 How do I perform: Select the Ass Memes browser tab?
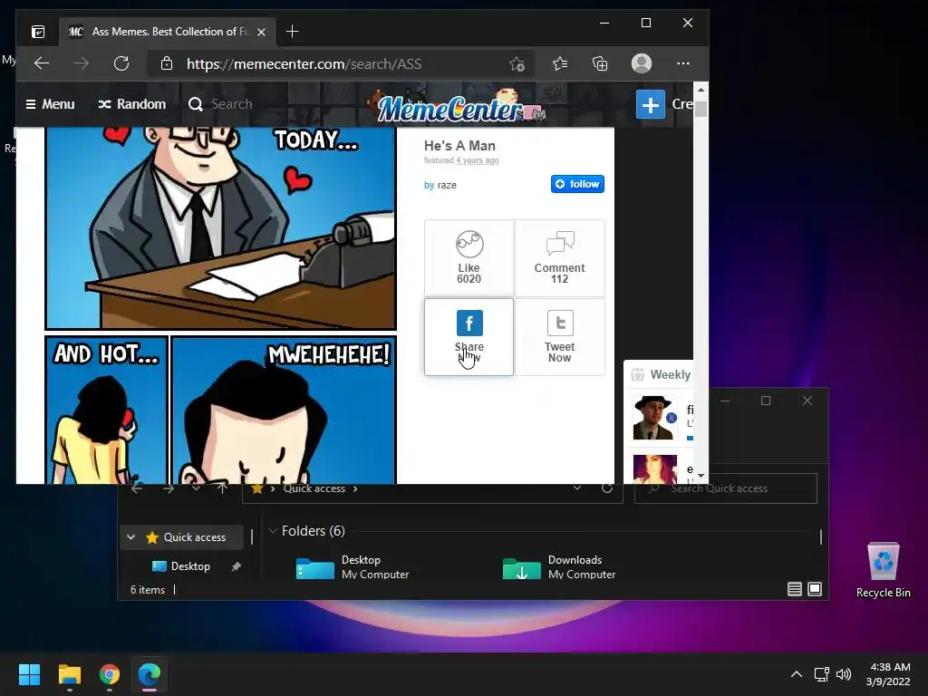(x=169, y=32)
